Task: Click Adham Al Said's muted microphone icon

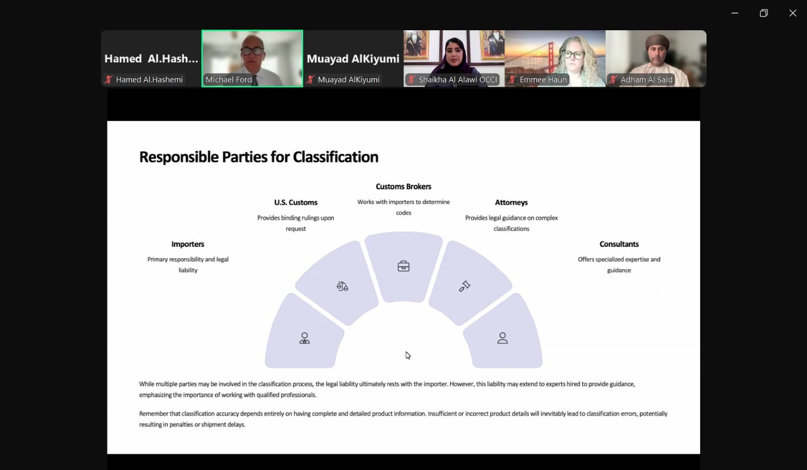Action: tap(613, 80)
